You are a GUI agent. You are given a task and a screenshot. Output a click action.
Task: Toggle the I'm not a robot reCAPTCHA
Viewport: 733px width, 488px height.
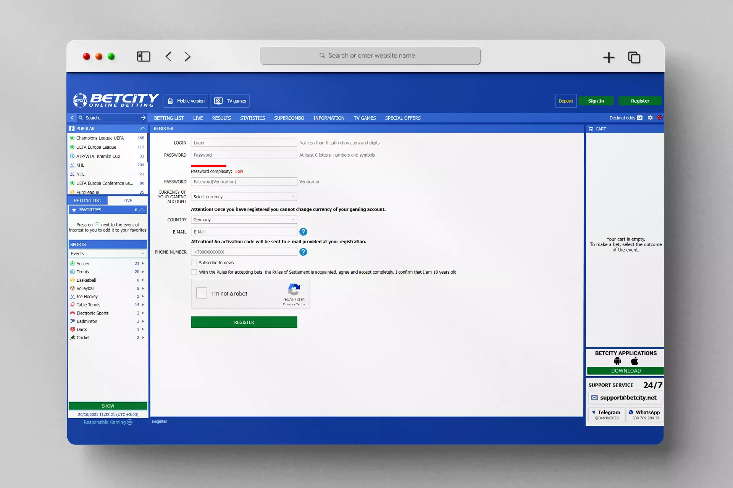202,294
